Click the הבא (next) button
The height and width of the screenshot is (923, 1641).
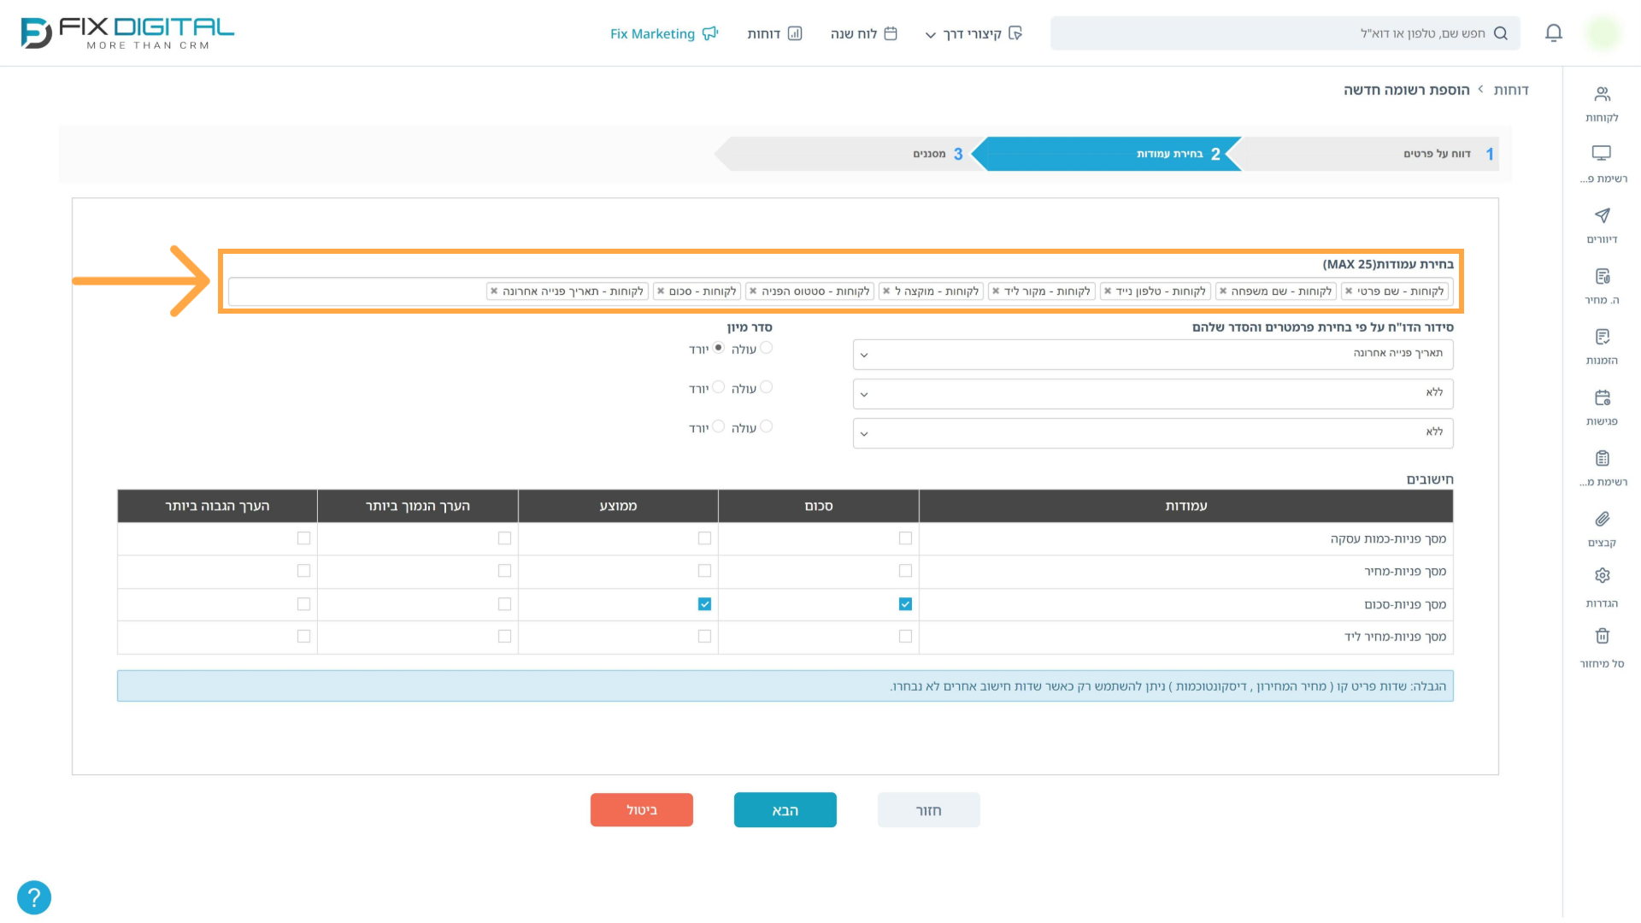pos(785,810)
